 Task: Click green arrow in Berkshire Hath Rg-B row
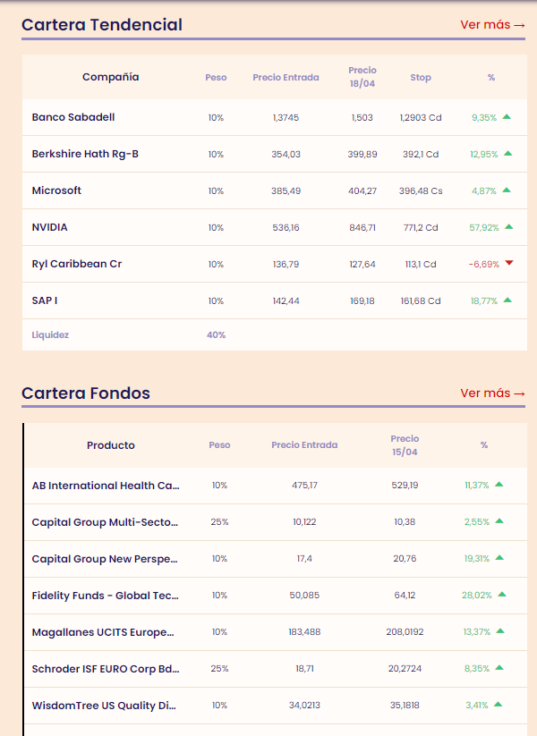507,154
